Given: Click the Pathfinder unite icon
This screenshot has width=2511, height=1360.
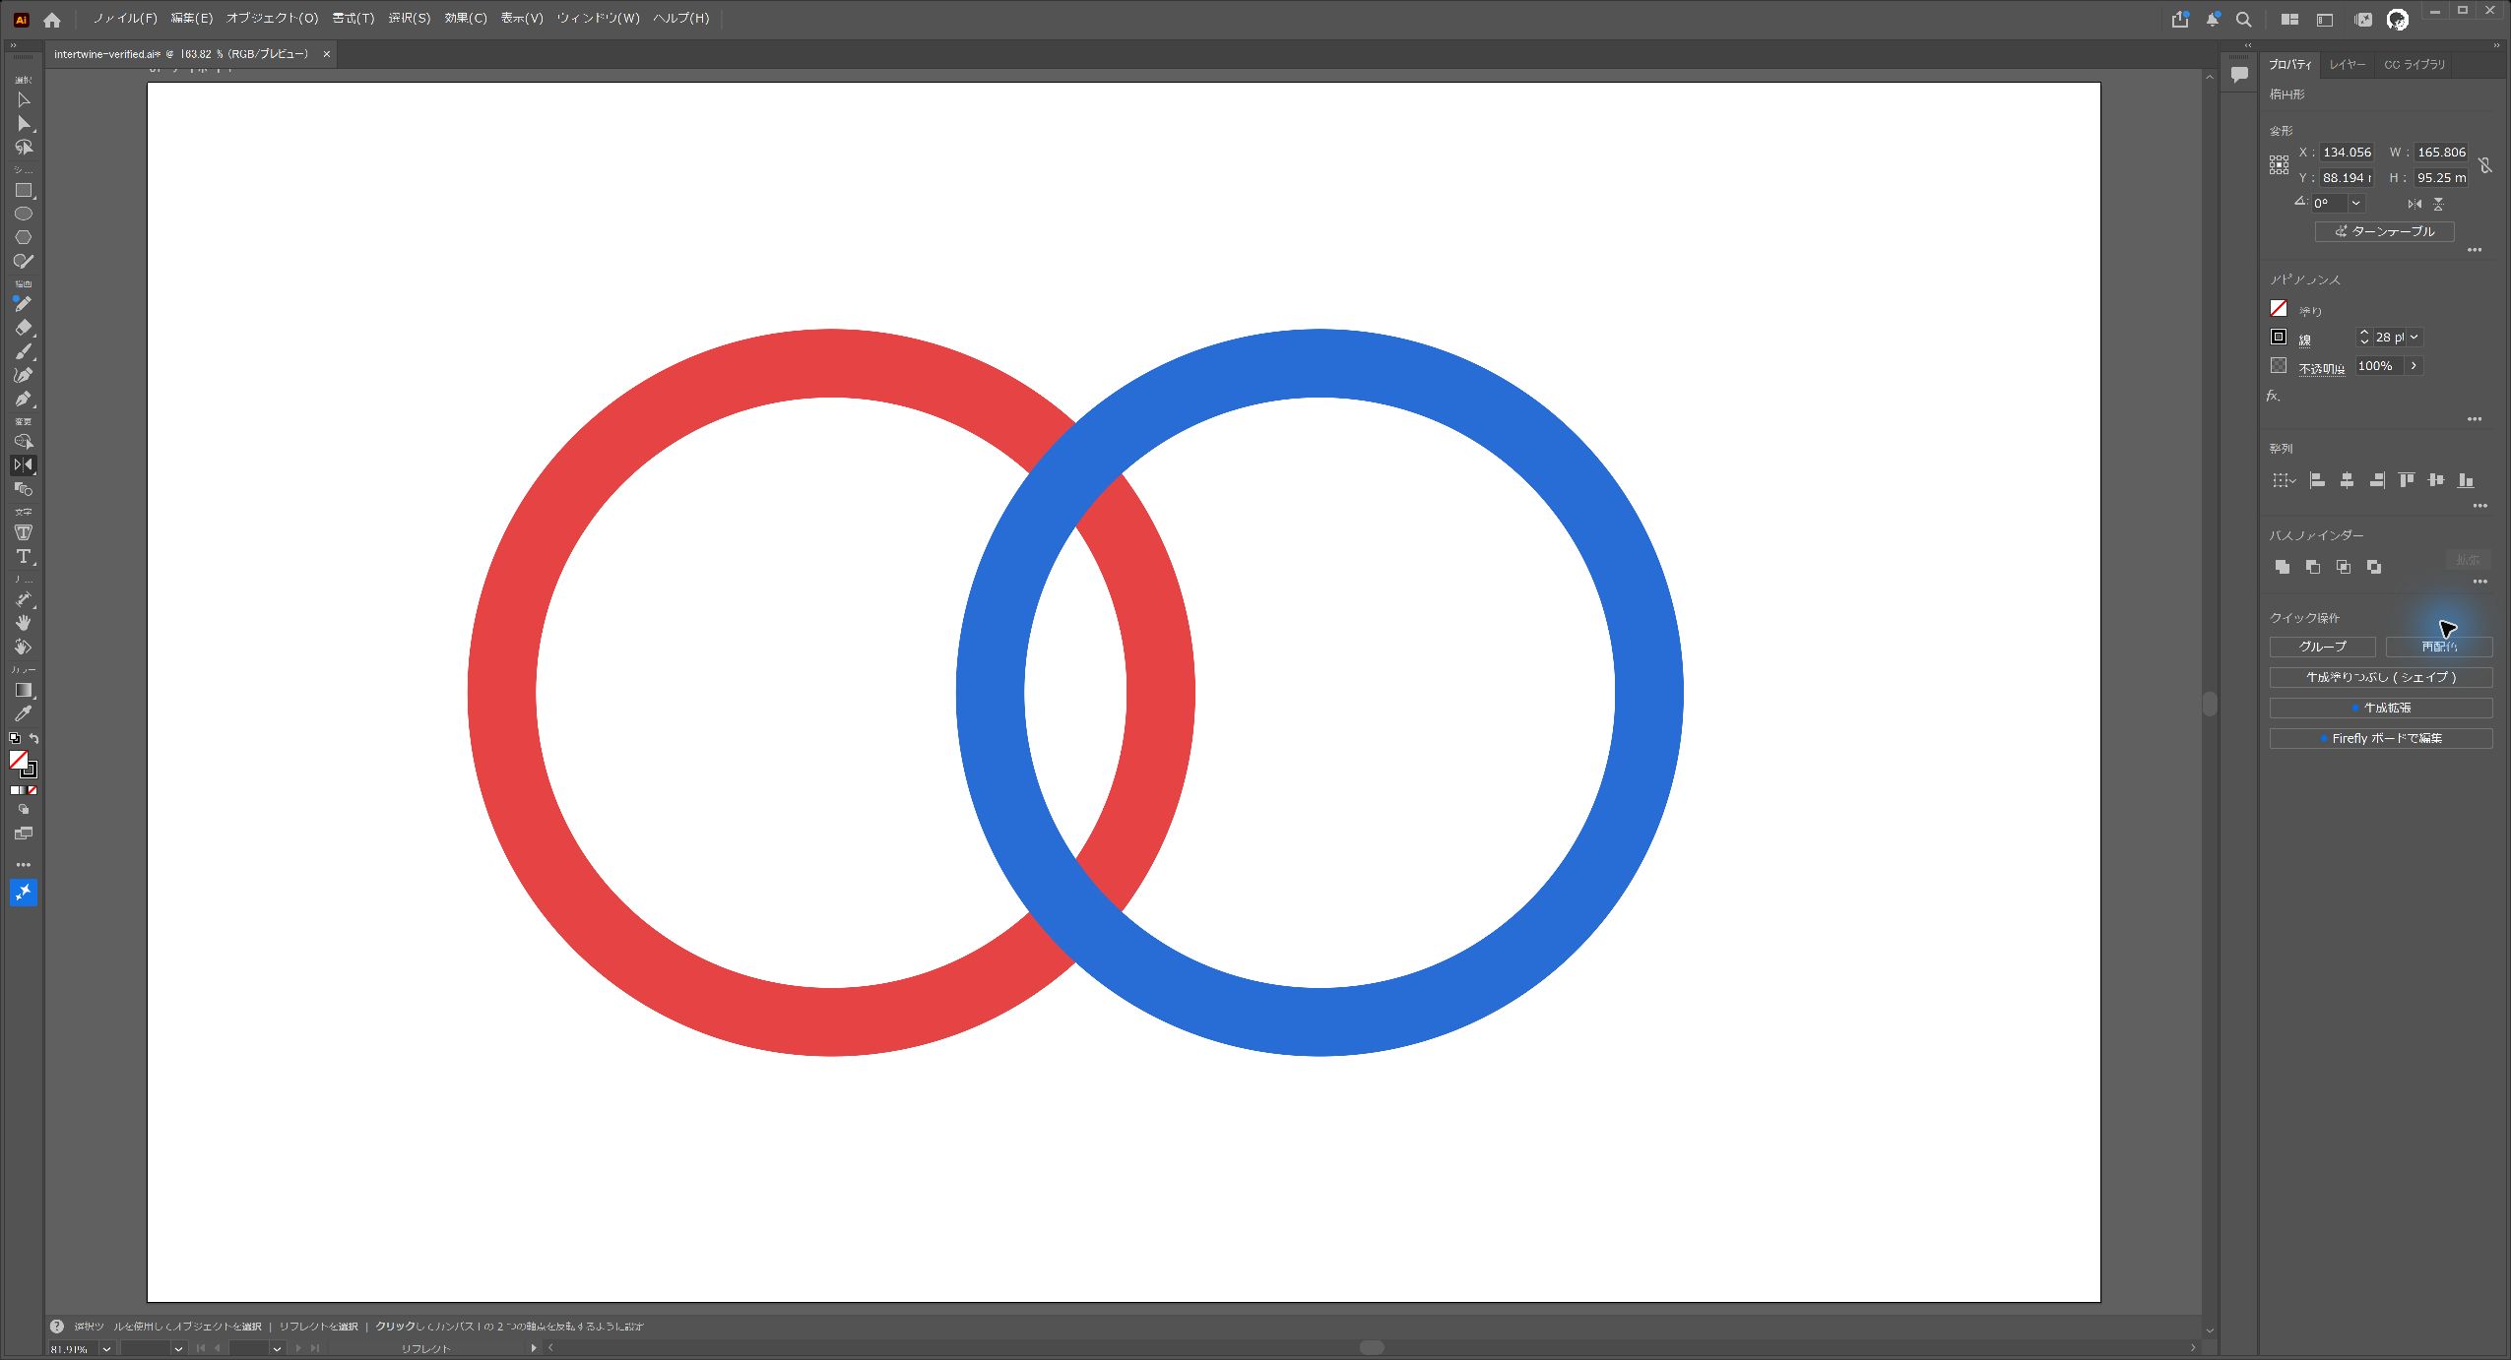Looking at the screenshot, I should [2283, 567].
